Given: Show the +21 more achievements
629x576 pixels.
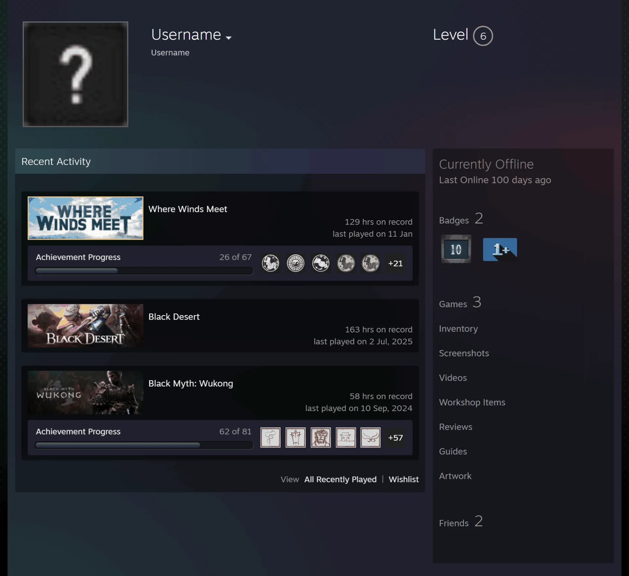Looking at the screenshot, I should 395,263.
